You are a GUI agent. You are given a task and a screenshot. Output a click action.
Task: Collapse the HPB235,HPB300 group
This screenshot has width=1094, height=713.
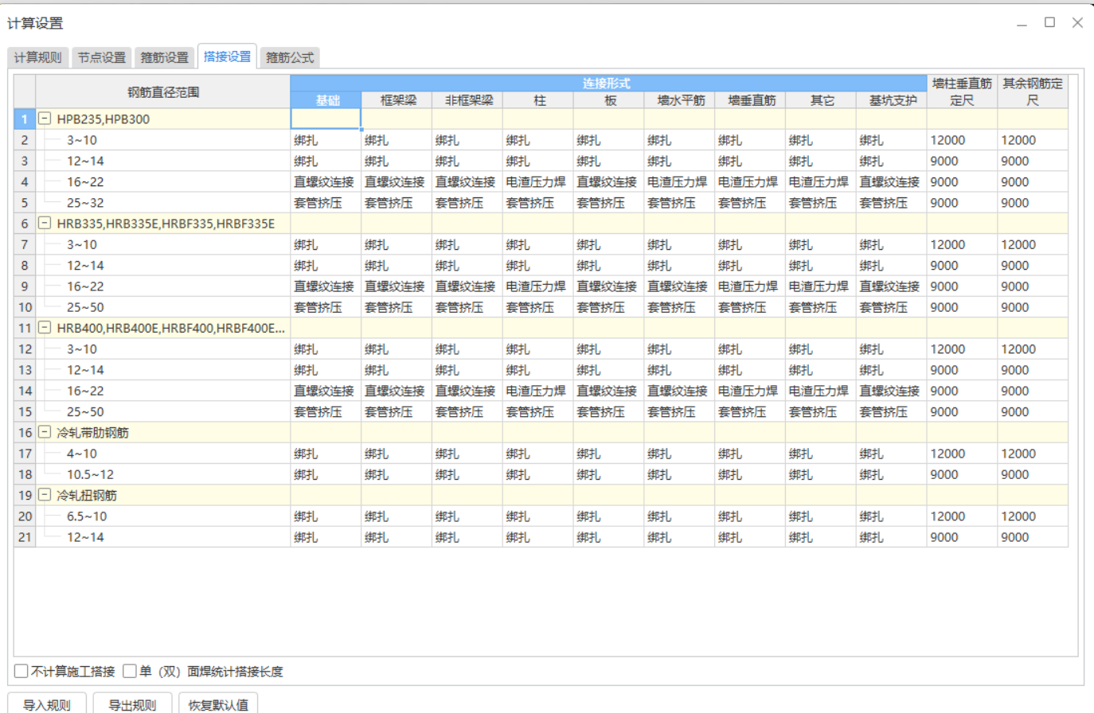tap(45, 119)
